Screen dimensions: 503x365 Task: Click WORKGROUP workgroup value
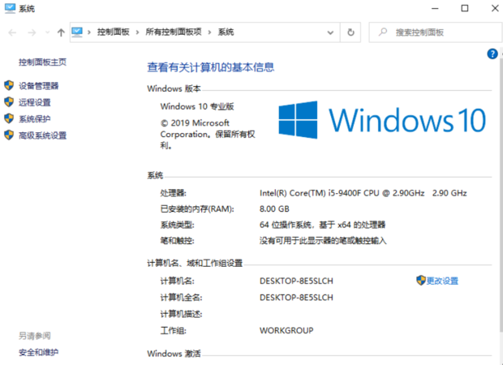(286, 330)
